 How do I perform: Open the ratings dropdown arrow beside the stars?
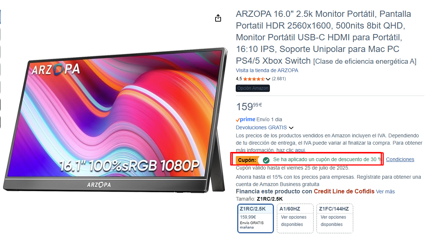click(x=268, y=79)
